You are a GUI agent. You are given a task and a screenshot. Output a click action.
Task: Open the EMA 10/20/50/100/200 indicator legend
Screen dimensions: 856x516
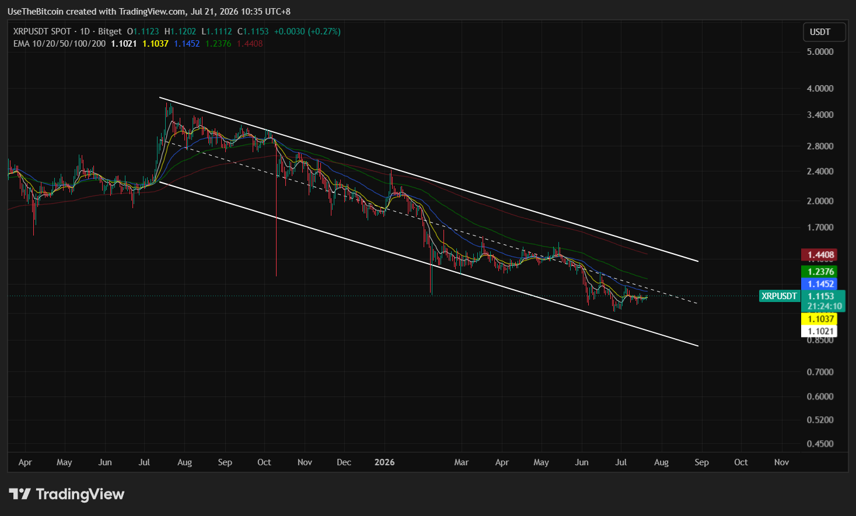pyautogui.click(x=60, y=44)
